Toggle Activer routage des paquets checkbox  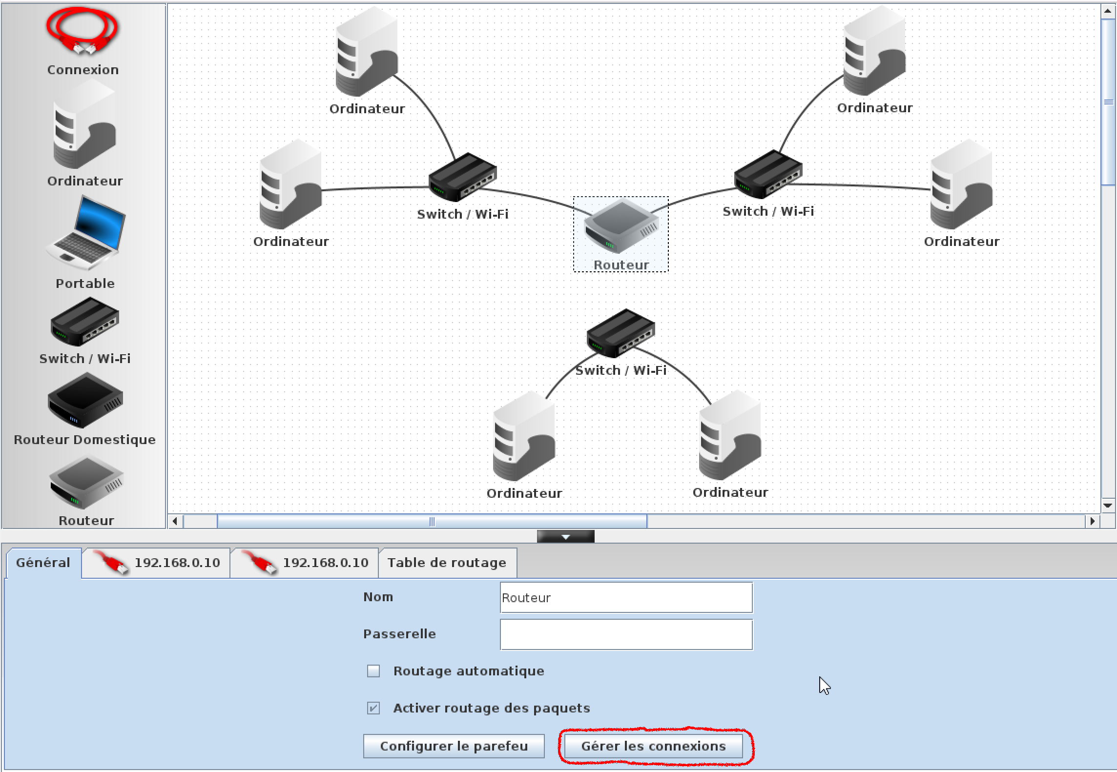tap(373, 708)
